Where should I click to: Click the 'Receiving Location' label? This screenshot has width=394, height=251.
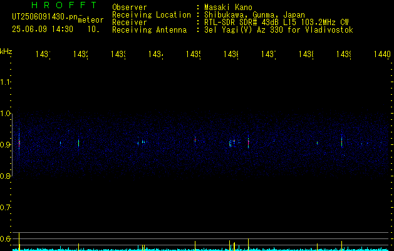click(x=152, y=15)
